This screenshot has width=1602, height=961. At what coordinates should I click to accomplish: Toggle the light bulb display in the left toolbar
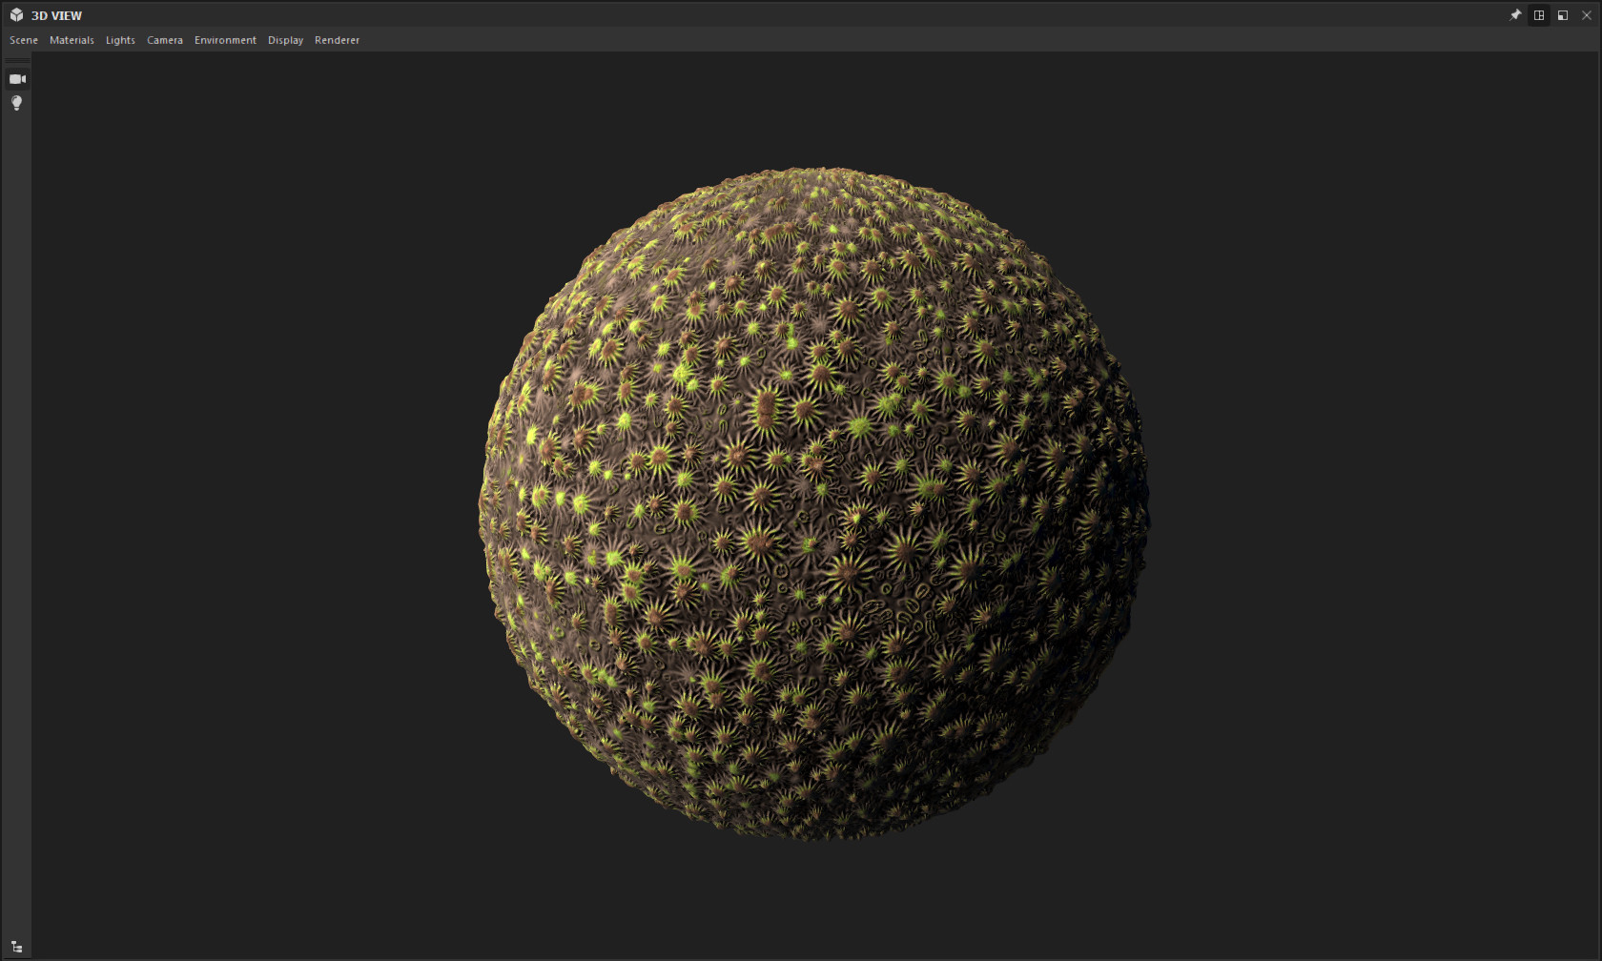tap(16, 103)
